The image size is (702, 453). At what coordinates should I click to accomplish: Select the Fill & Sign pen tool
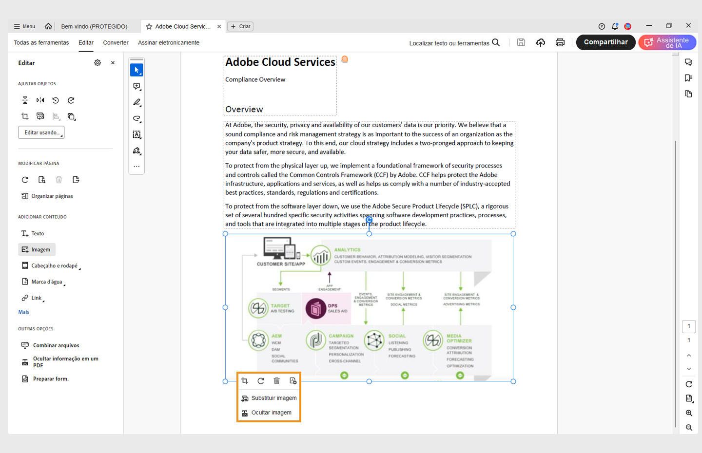136,151
